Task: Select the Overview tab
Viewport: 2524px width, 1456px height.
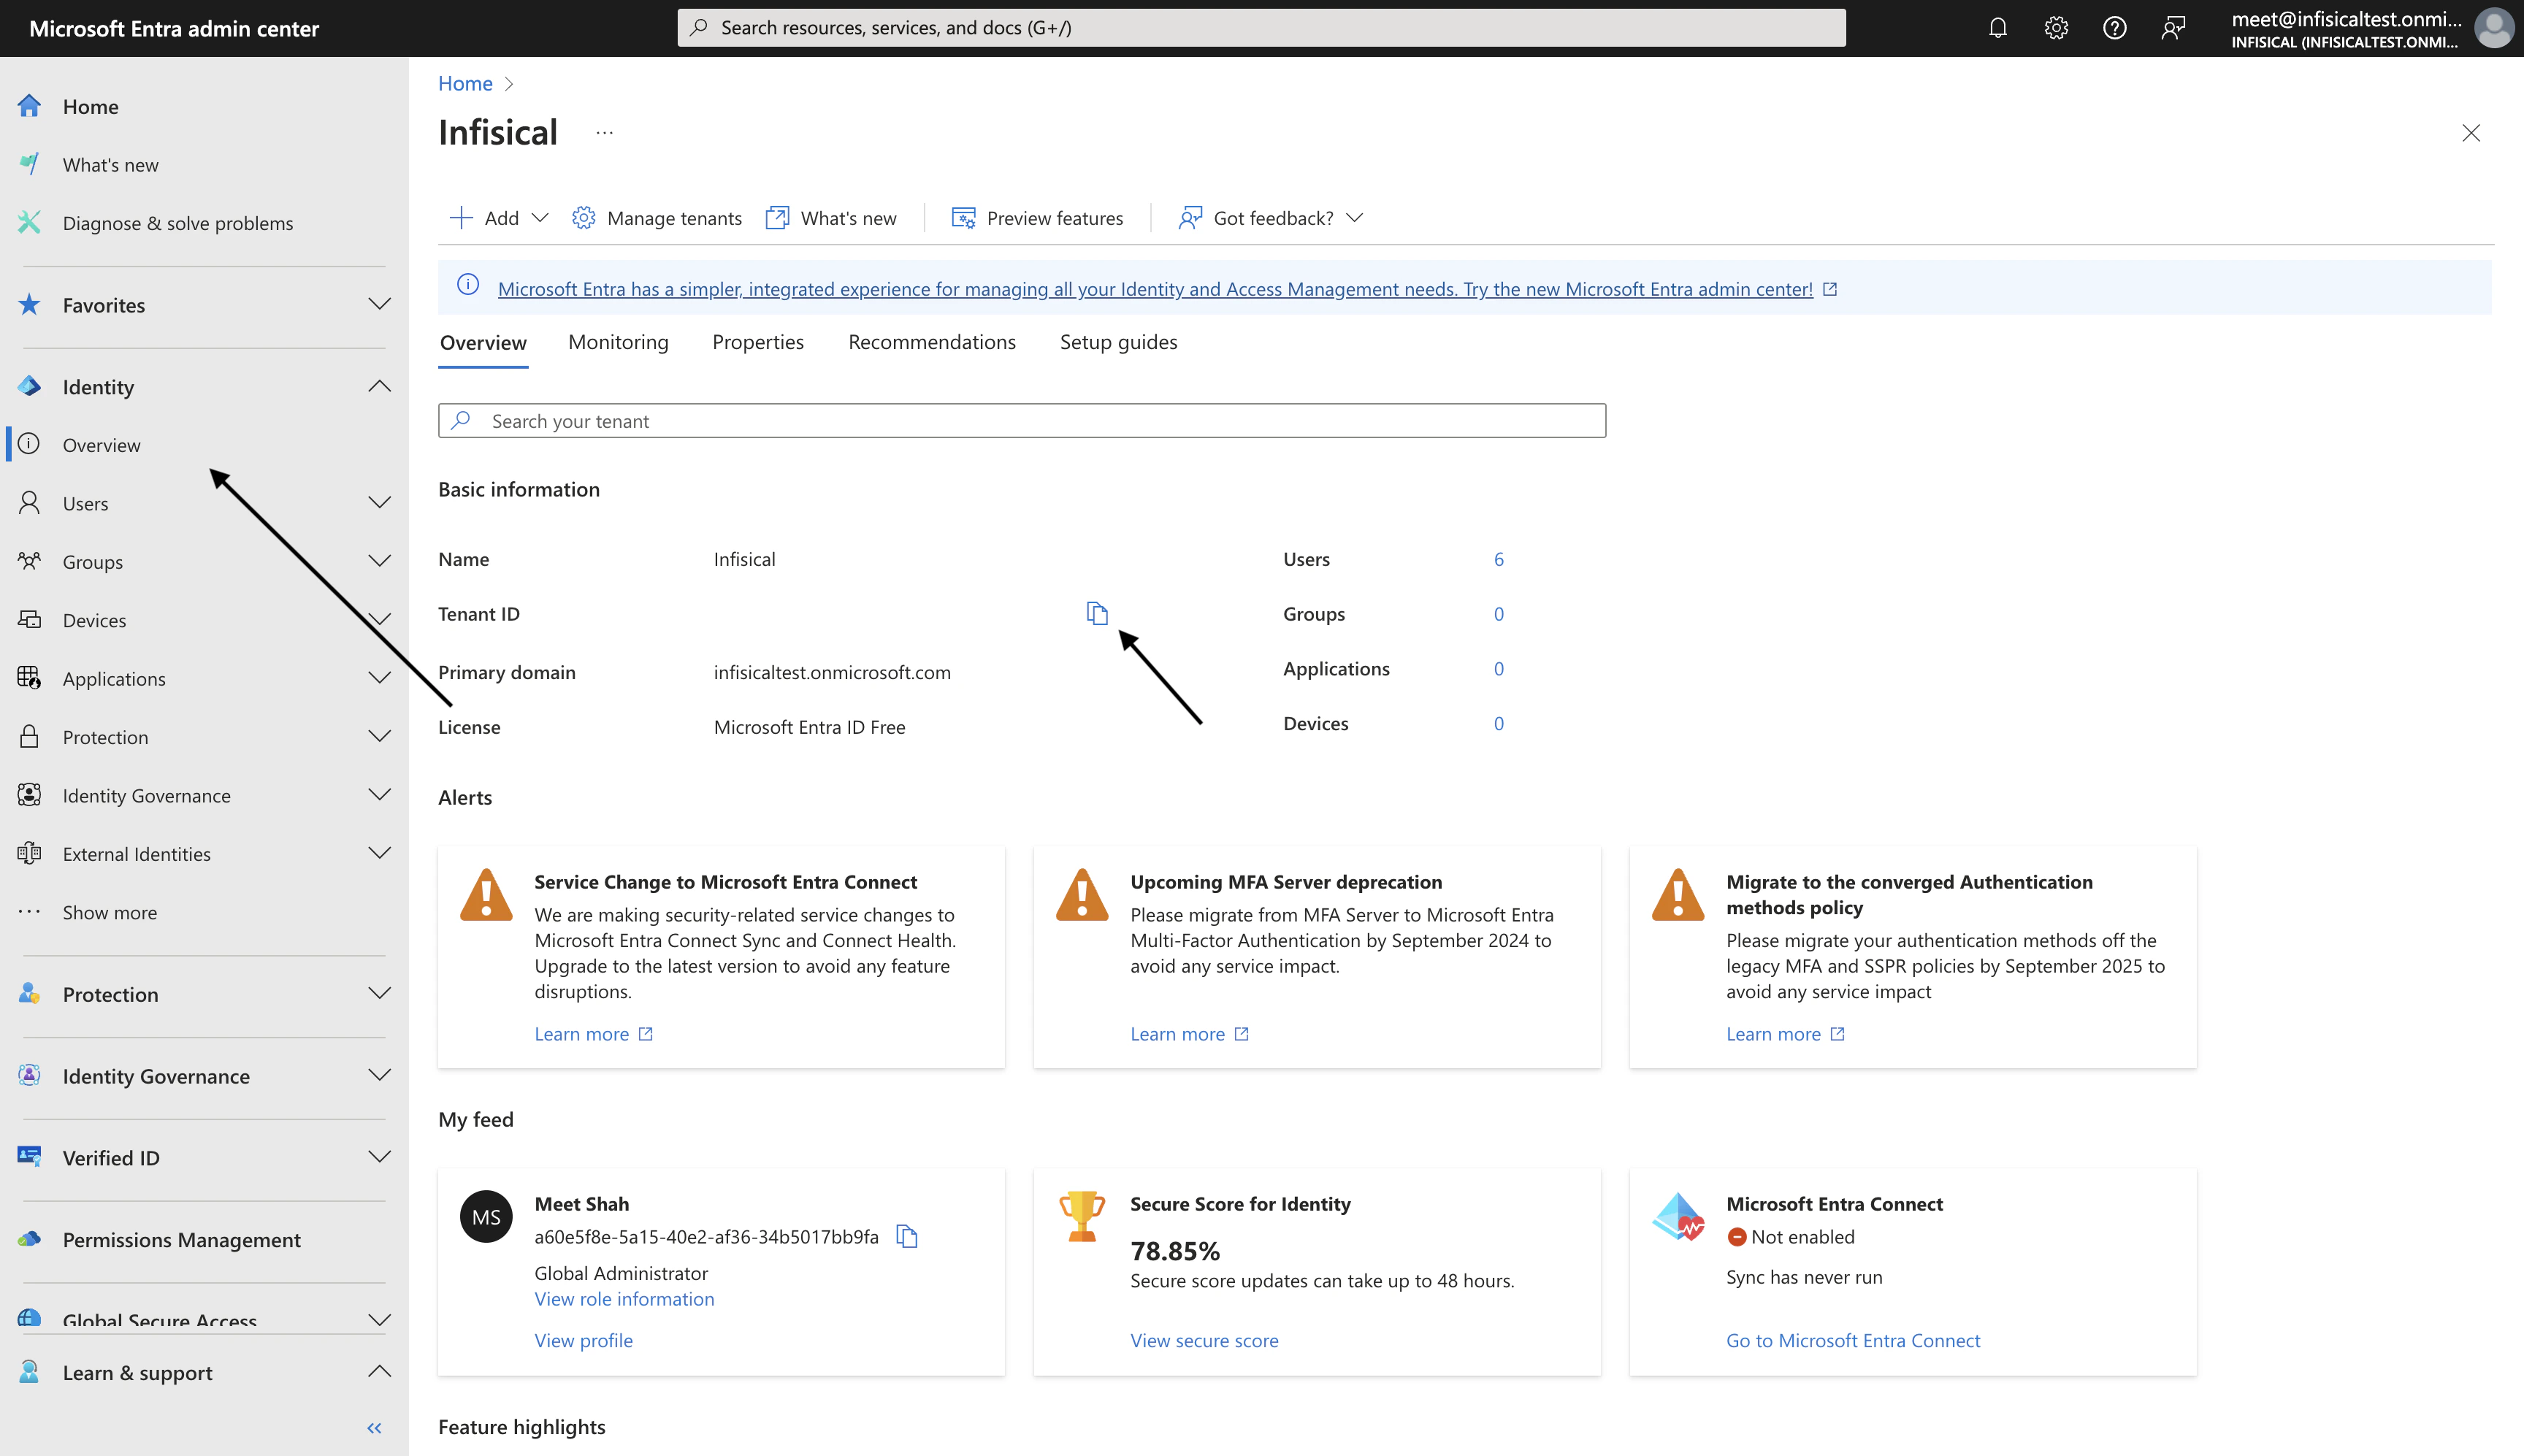Action: [483, 342]
